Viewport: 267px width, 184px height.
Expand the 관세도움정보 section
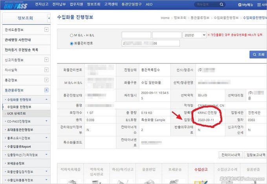(x=46, y=29)
